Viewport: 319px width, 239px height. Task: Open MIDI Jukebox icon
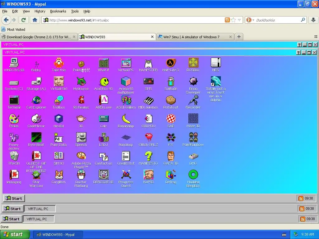[148, 102]
